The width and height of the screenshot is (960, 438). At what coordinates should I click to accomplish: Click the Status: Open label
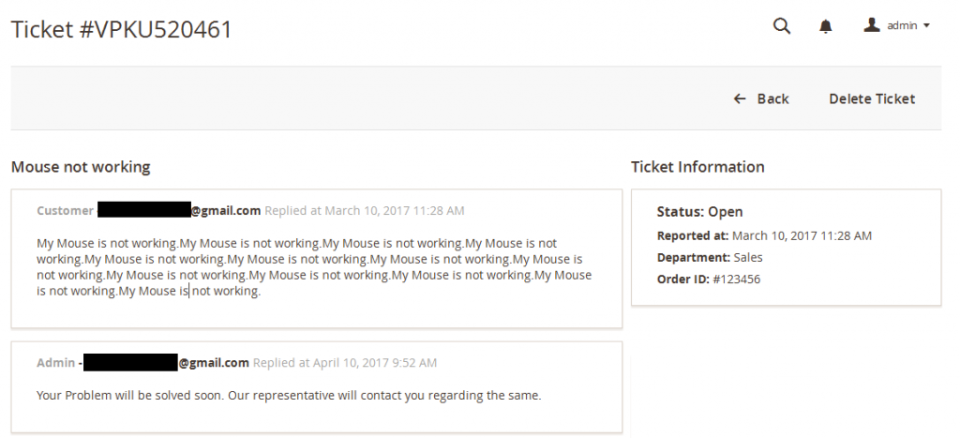coord(699,211)
